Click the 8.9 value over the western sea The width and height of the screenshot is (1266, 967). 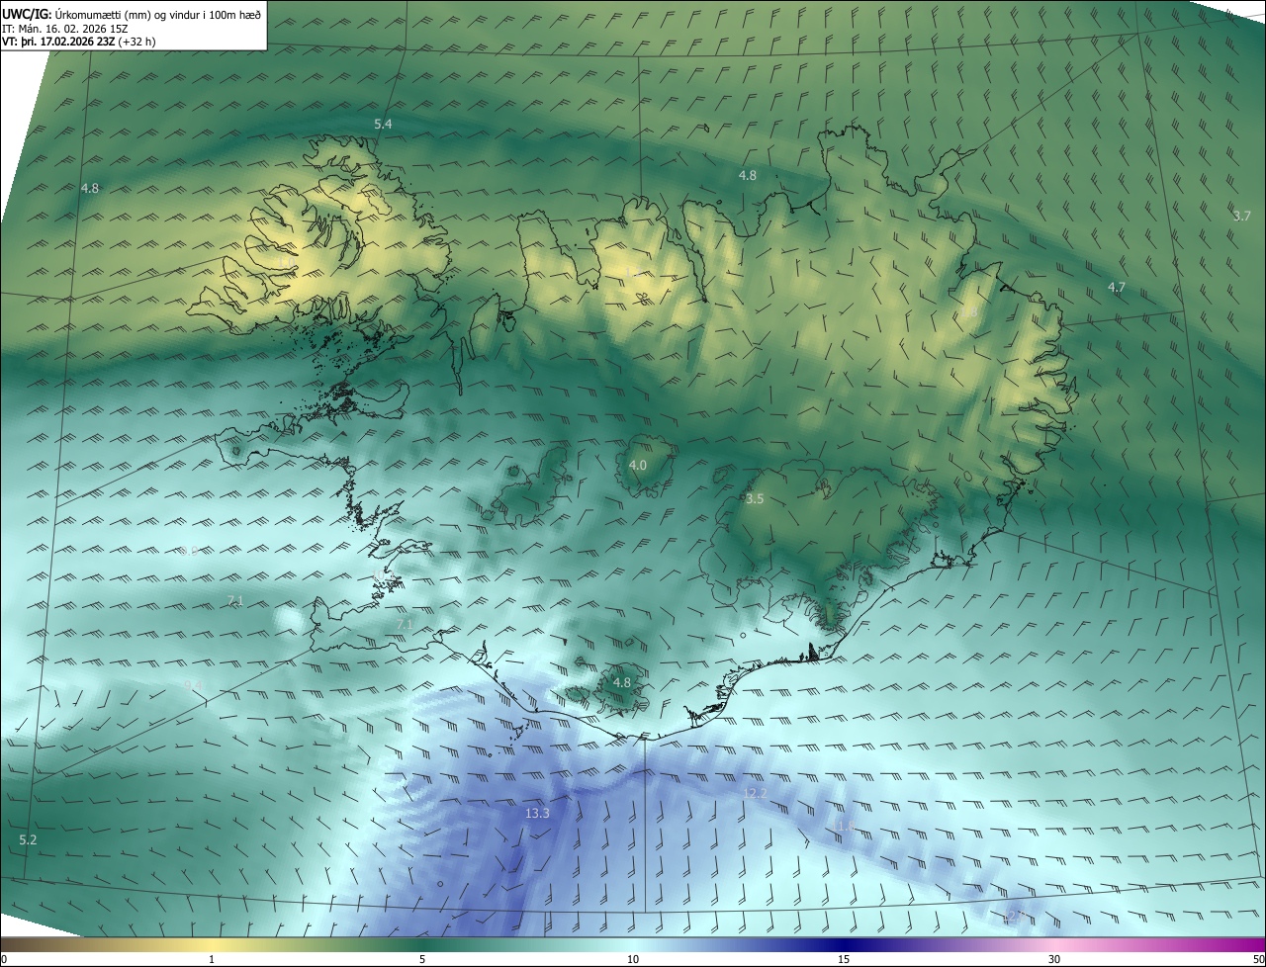tap(189, 552)
